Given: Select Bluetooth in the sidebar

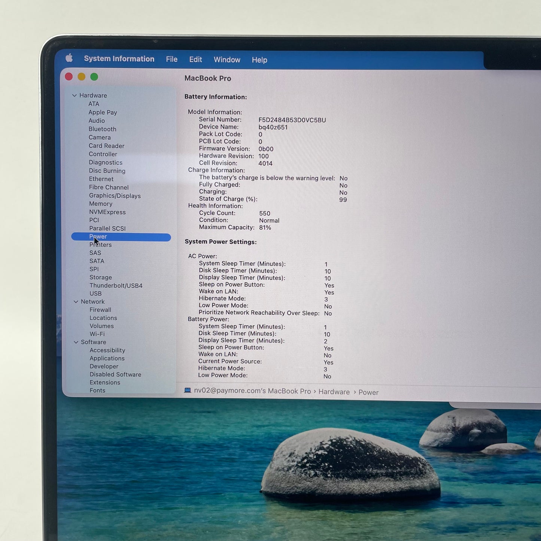Looking at the screenshot, I should click(x=103, y=129).
